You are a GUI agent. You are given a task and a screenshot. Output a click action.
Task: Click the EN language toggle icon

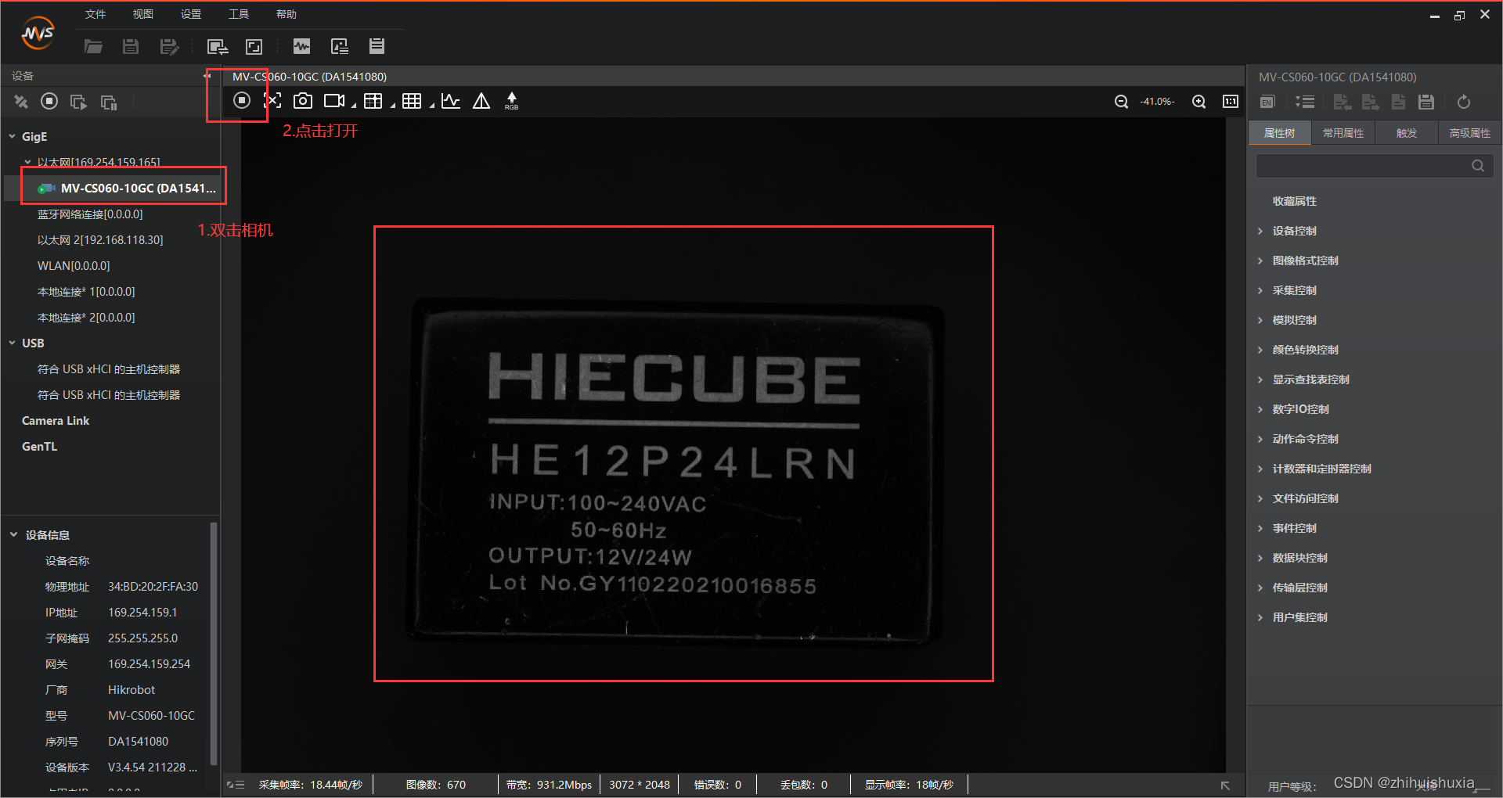click(1267, 102)
